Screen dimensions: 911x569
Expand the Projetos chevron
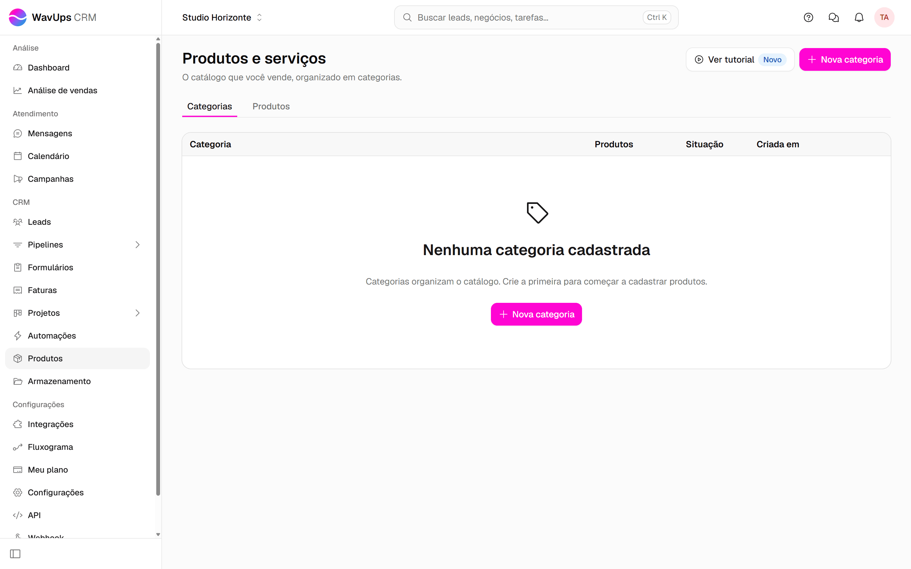point(137,313)
